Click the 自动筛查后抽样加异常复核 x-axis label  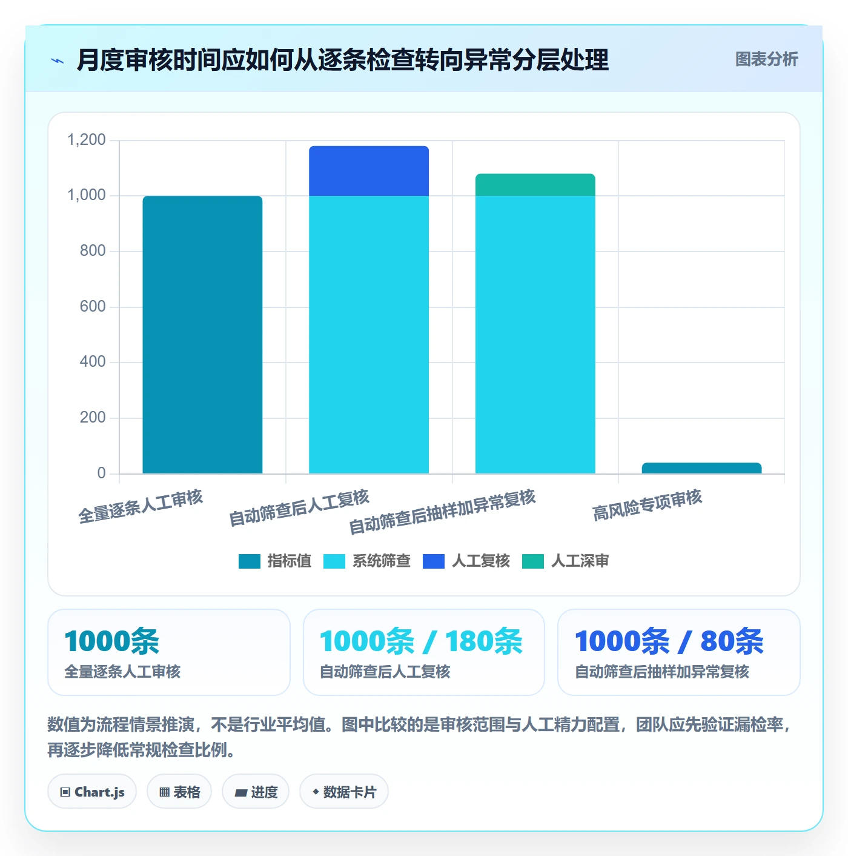coord(443,512)
